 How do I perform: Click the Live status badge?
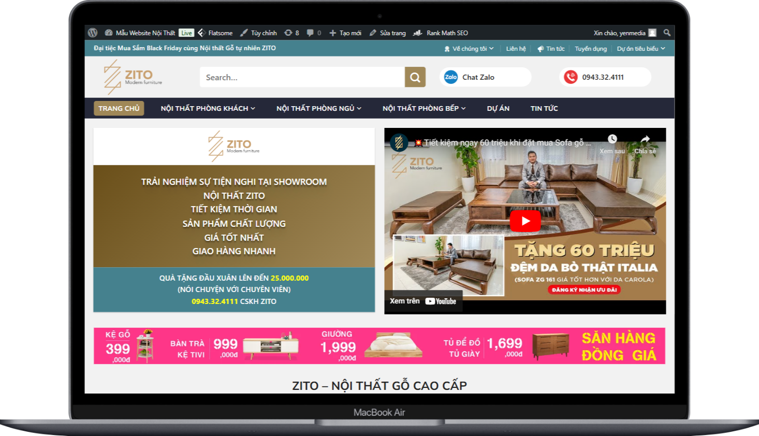pos(186,33)
